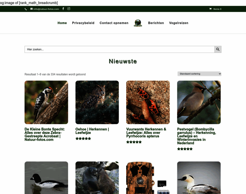Click into the Hier zoeken search field
This screenshot has height=194, width=246.
click(119, 49)
